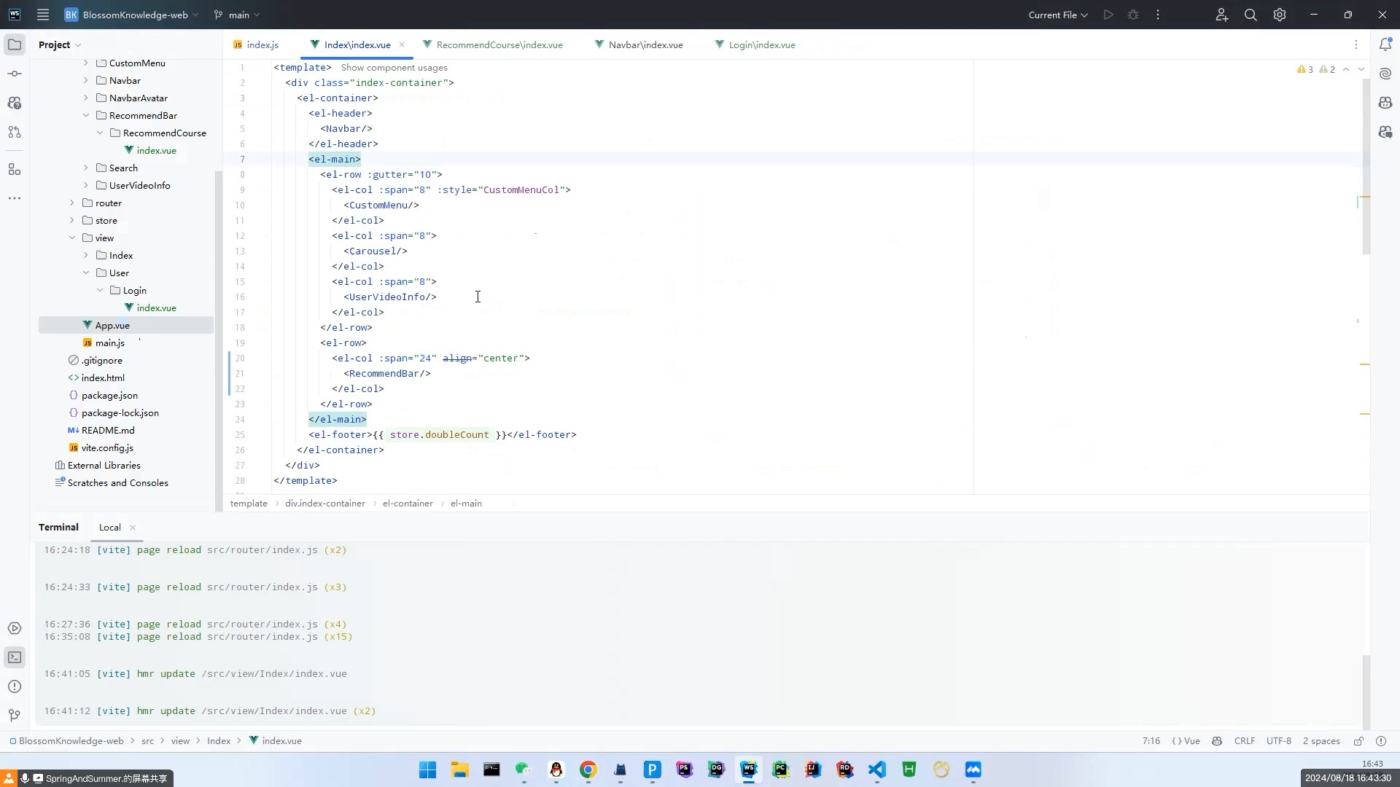Image resolution: width=1400 pixels, height=787 pixels.
Task: Open IDE settings gear
Action: point(1280,15)
